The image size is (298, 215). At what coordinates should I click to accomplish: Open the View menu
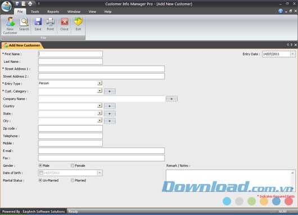click(x=92, y=12)
